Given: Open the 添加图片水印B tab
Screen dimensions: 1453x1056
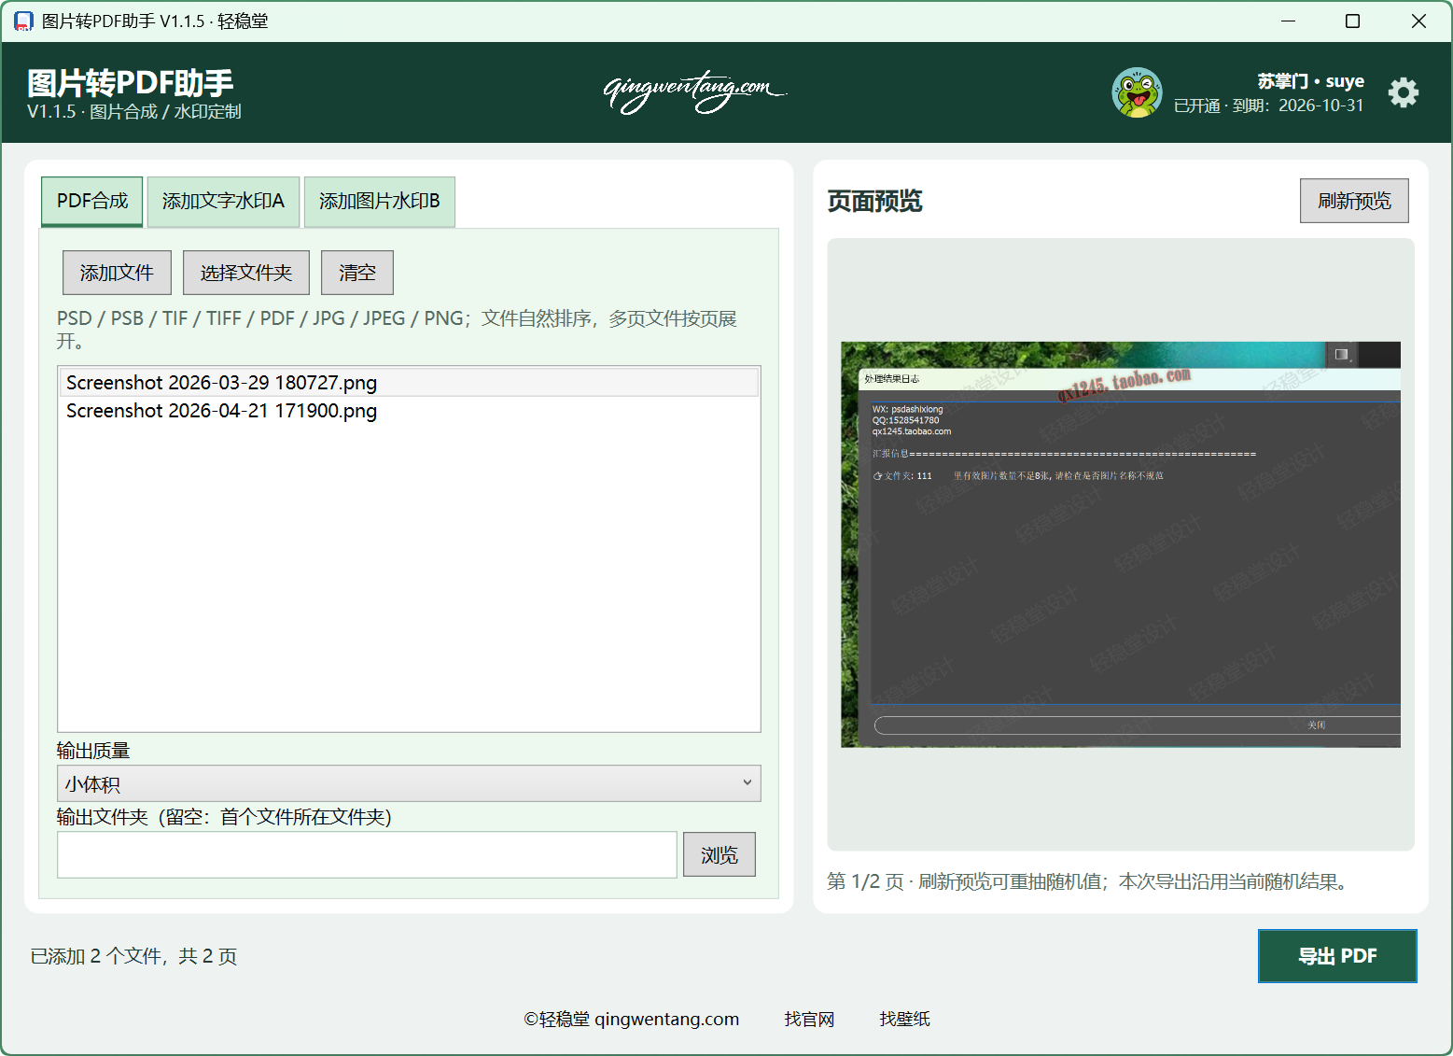Looking at the screenshot, I should click(380, 201).
